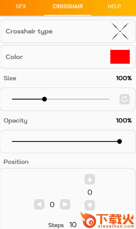The height and width of the screenshot is (229, 136).
Task: Open the X-shaped crosshair type preview
Action: [120, 31]
